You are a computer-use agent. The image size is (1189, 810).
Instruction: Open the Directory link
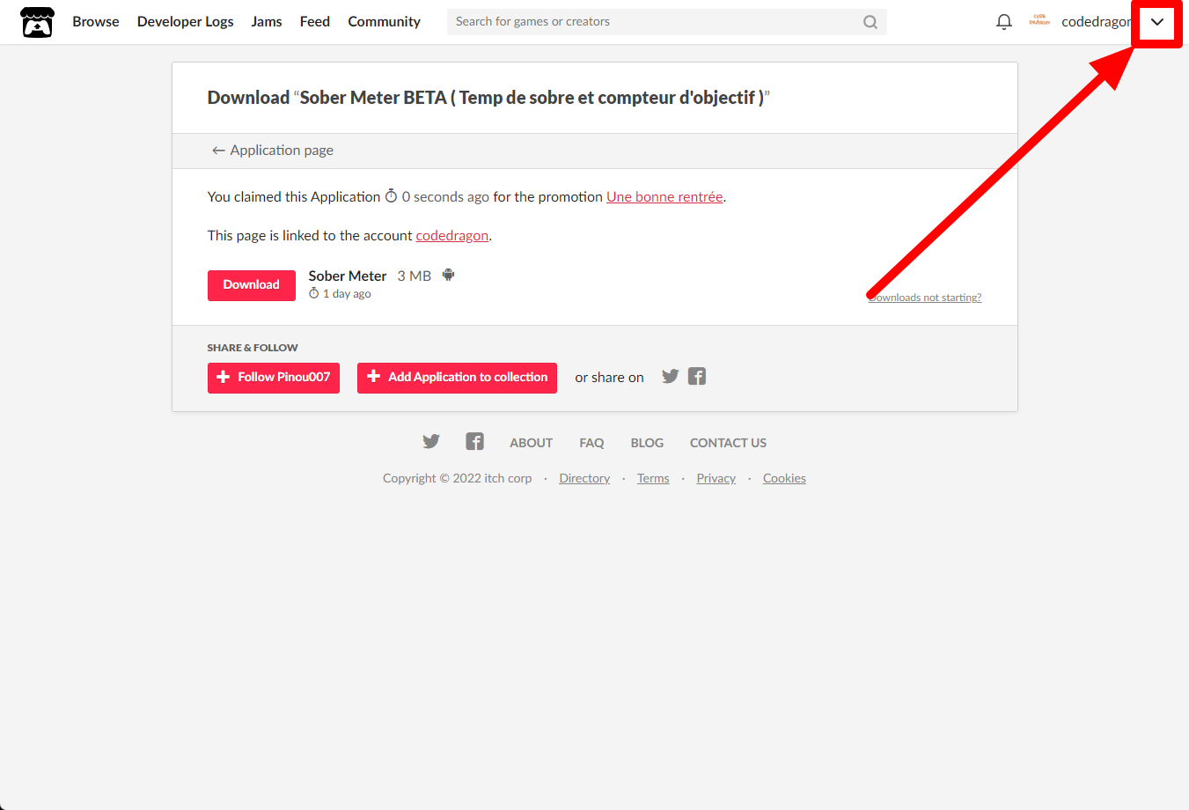pyautogui.click(x=584, y=478)
